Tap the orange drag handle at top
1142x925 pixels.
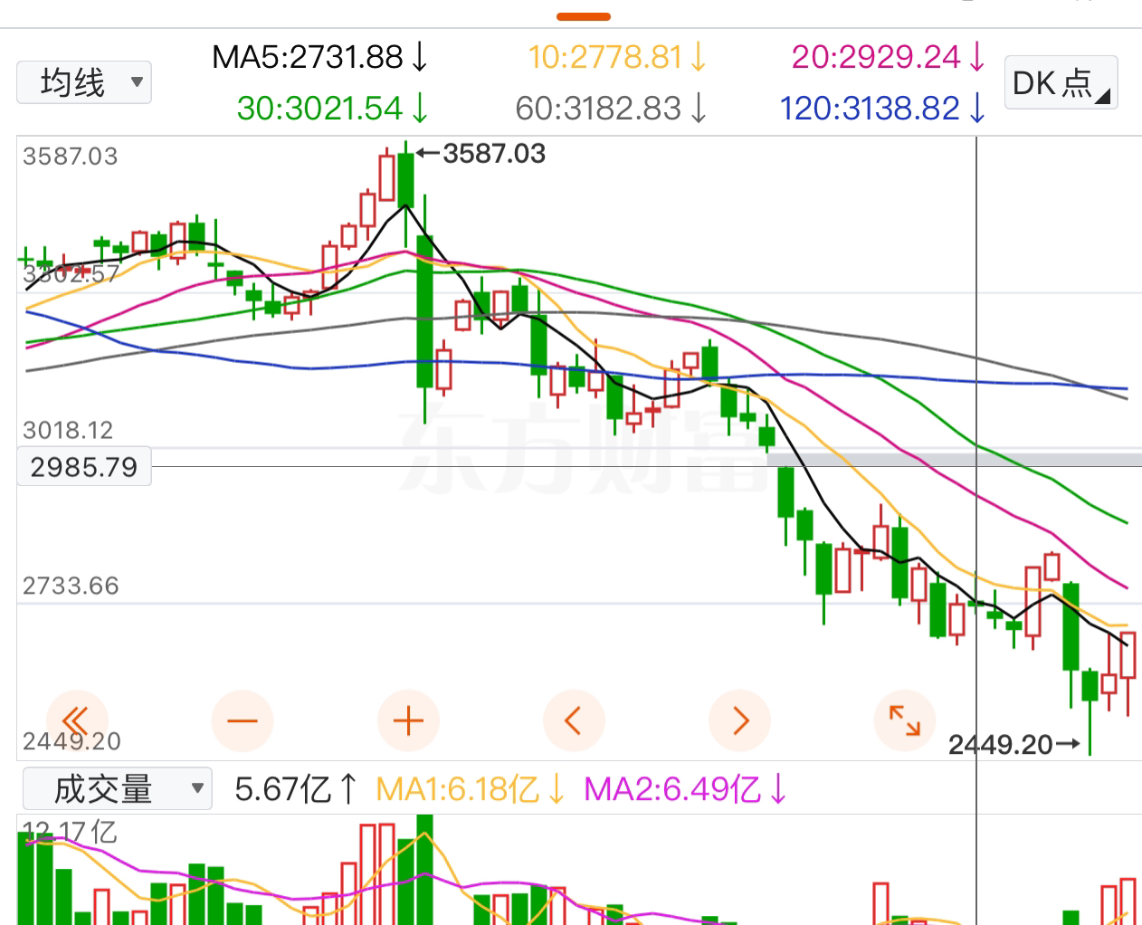[584, 16]
